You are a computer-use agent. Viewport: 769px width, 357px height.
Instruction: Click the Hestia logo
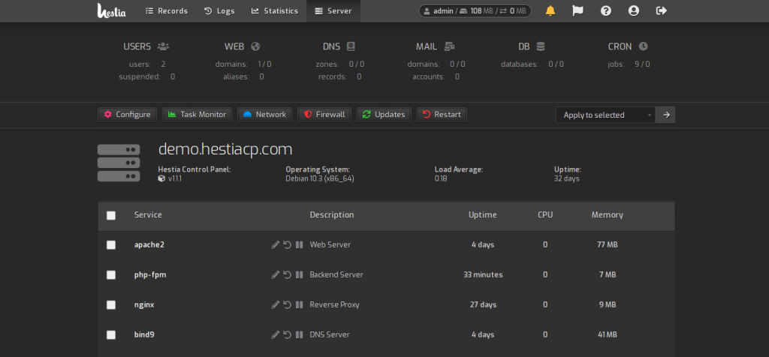coord(111,10)
